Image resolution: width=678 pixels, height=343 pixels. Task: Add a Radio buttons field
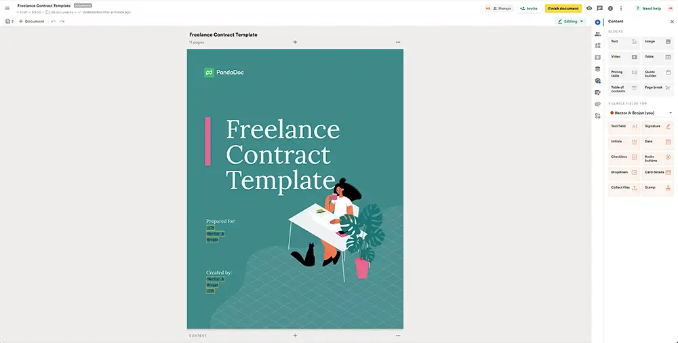(x=657, y=157)
